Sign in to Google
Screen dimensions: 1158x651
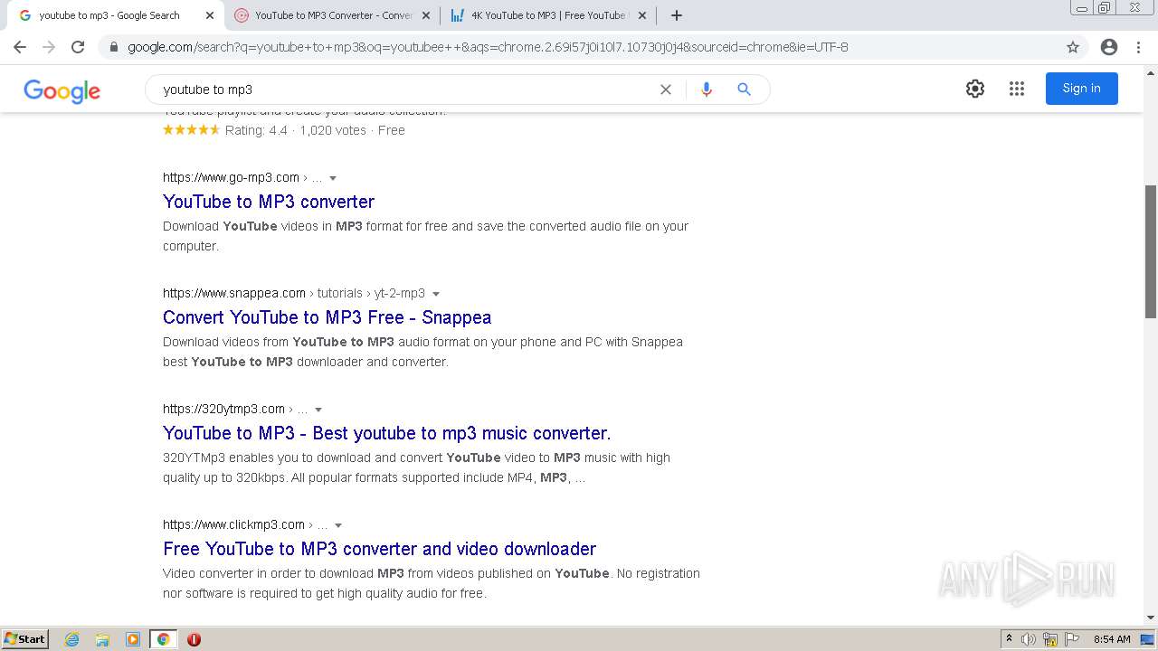(1081, 89)
